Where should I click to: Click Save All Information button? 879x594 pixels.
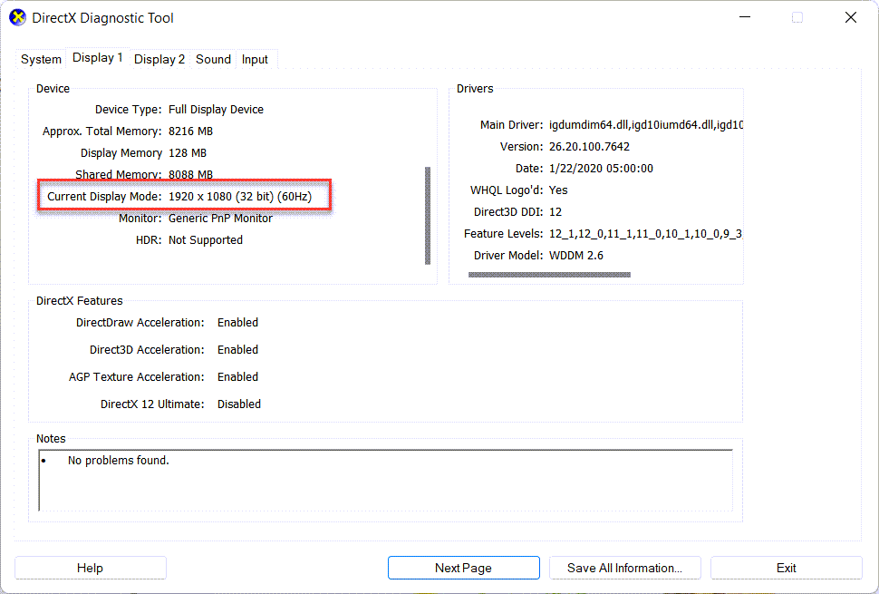click(x=624, y=568)
